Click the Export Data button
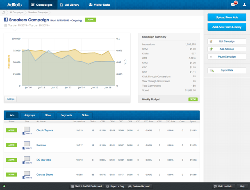This screenshot has width=250, height=190. point(227,70)
